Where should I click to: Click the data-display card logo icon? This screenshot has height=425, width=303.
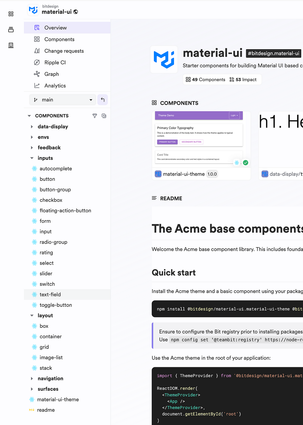pos(265,174)
